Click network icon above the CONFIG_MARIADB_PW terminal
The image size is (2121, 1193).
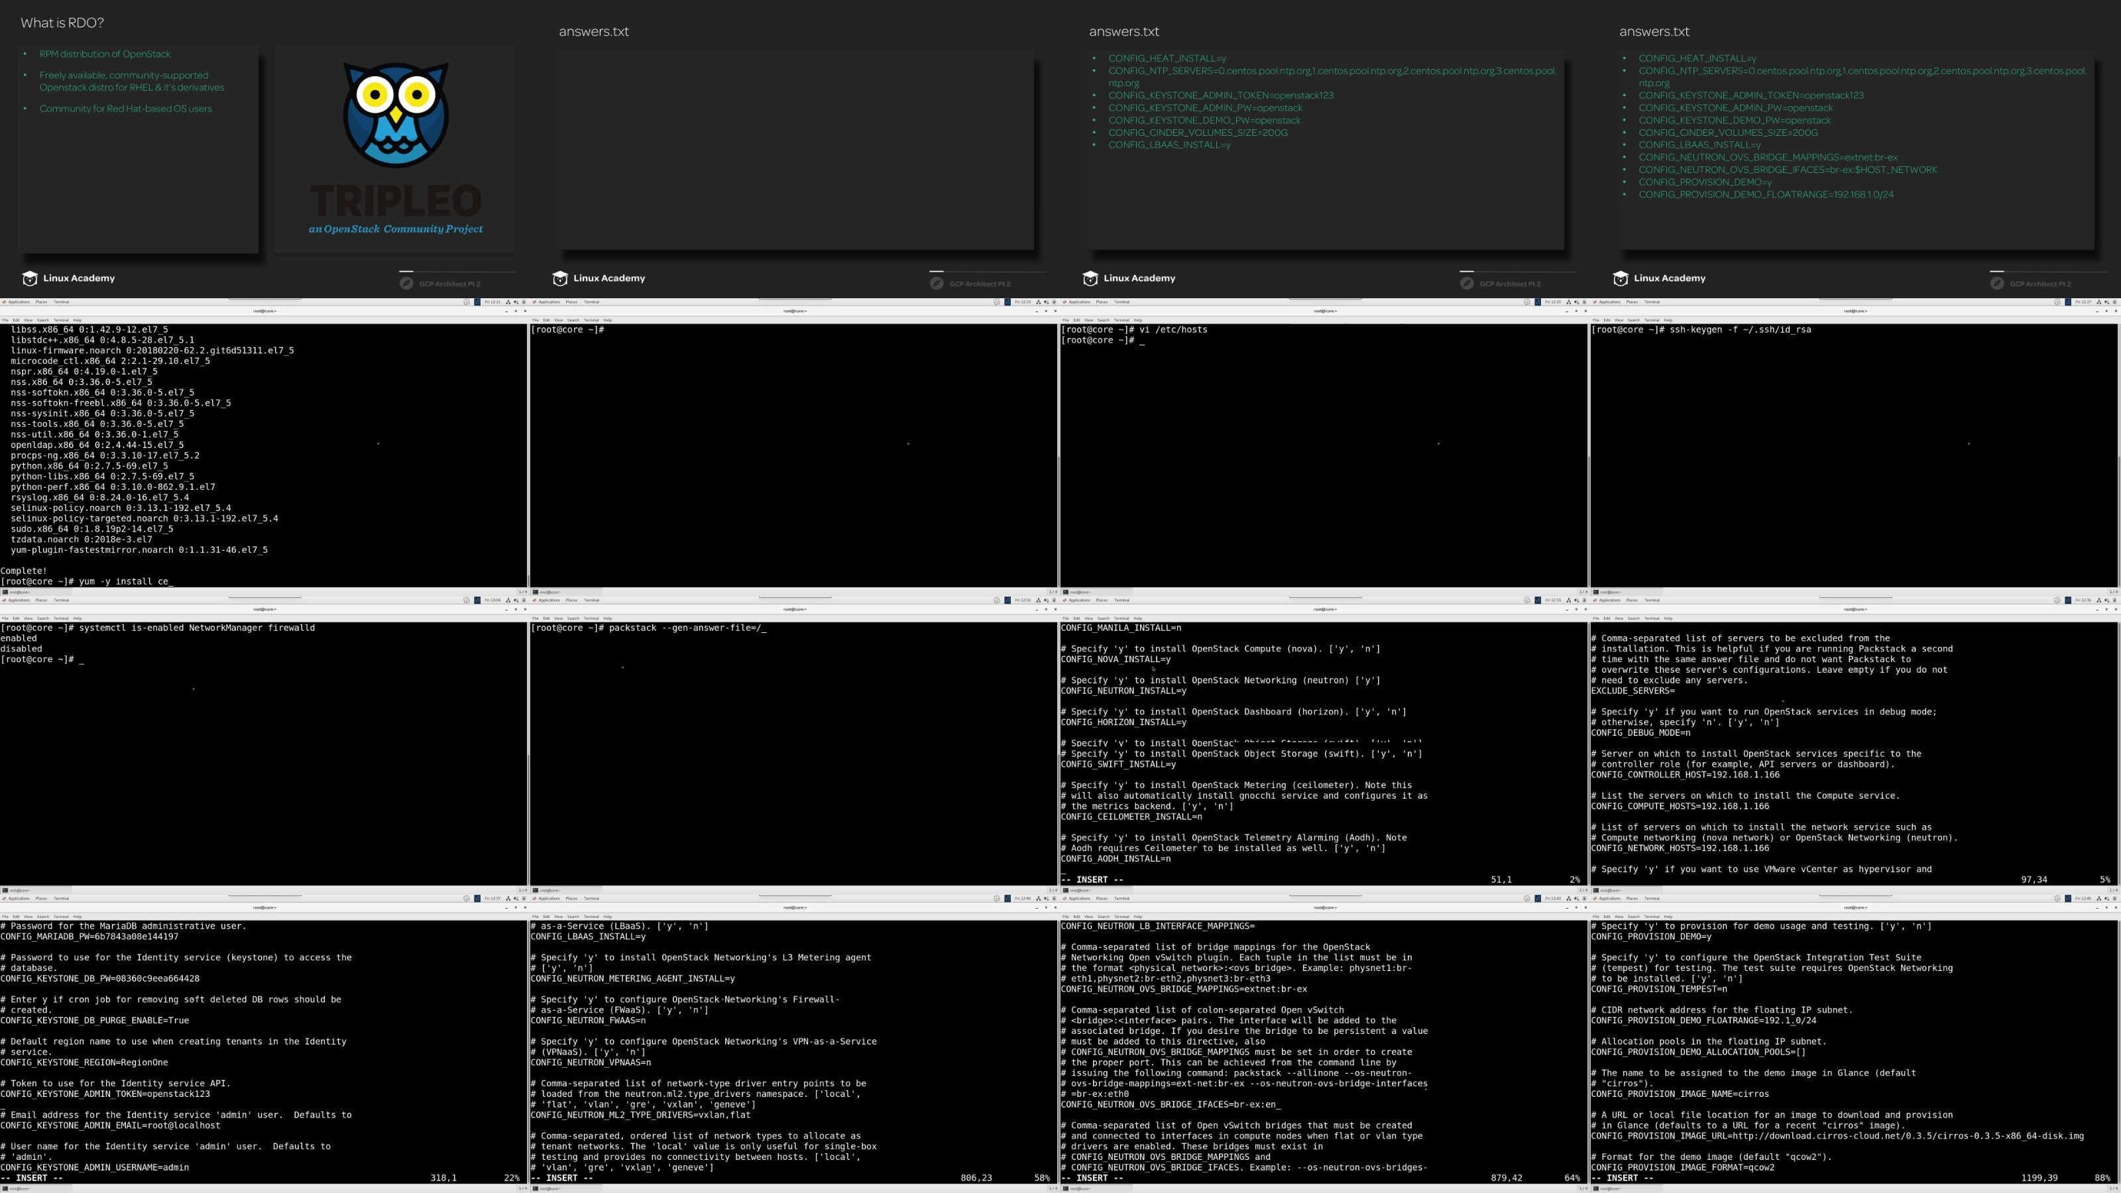509,898
